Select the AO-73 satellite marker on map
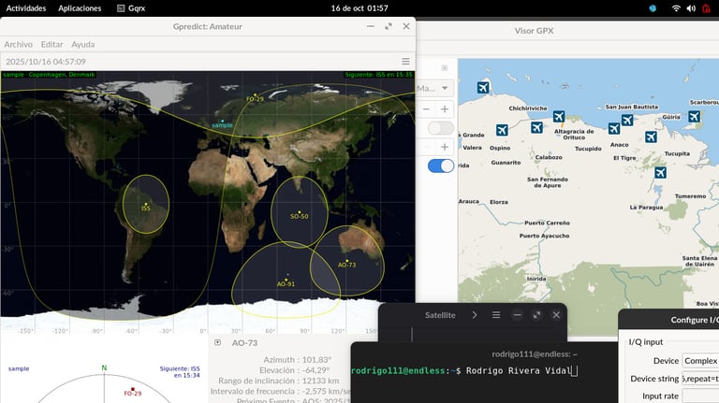This screenshot has height=403, width=719. pos(347,261)
